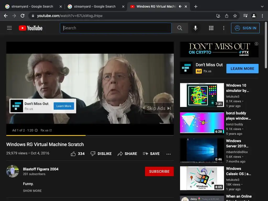Like the video with thumbs up

(x=77, y=154)
